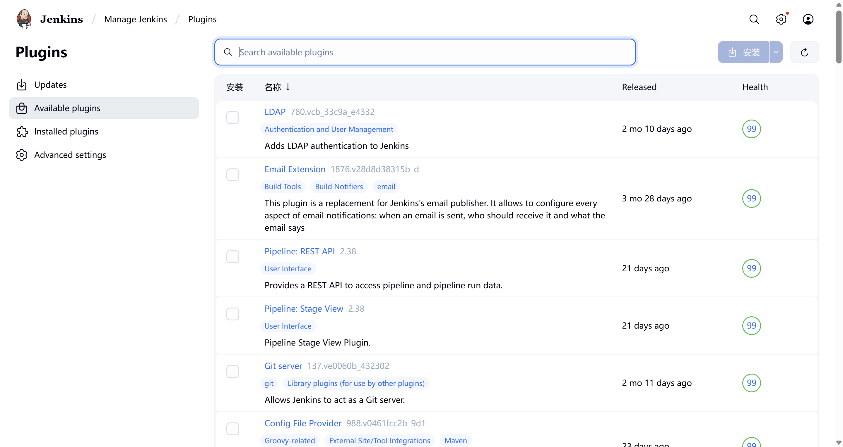The image size is (843, 447).
Task: Sort by the Released column header
Action: pyautogui.click(x=639, y=87)
